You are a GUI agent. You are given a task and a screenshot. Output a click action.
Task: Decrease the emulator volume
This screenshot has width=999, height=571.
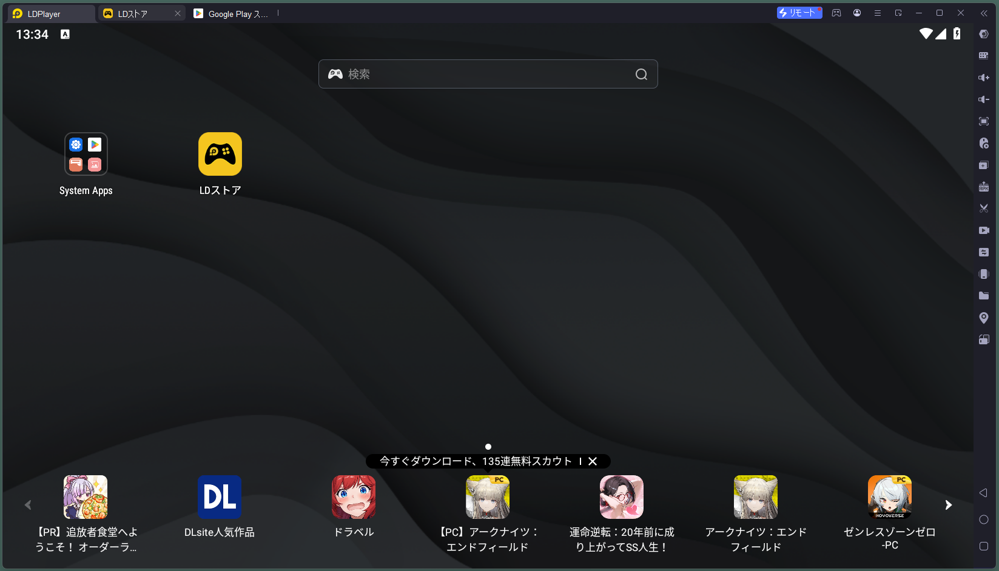(984, 99)
